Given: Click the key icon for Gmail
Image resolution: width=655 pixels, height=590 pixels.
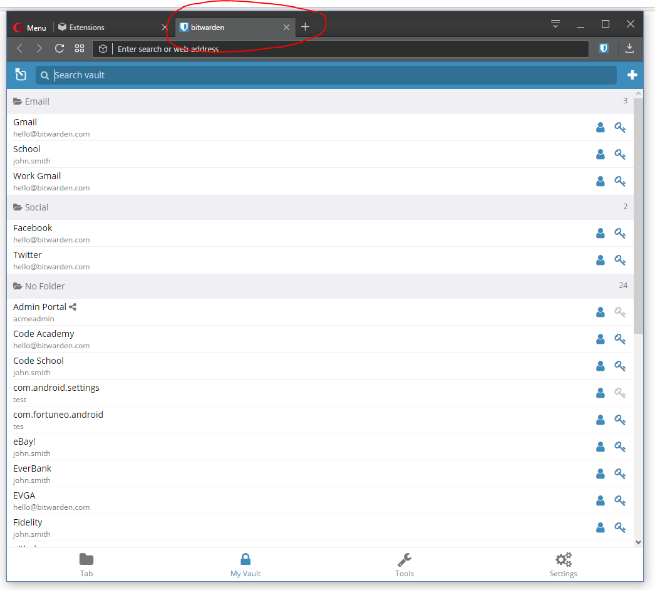Looking at the screenshot, I should (x=620, y=127).
